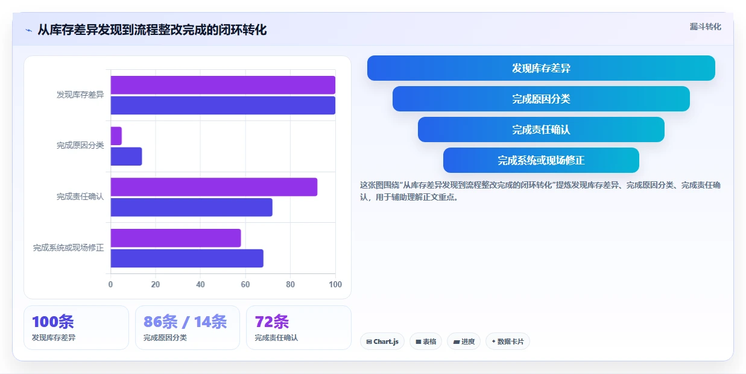746x374 pixels.
Task: Click the 完成责任确认 funnel stage
Action: point(541,129)
